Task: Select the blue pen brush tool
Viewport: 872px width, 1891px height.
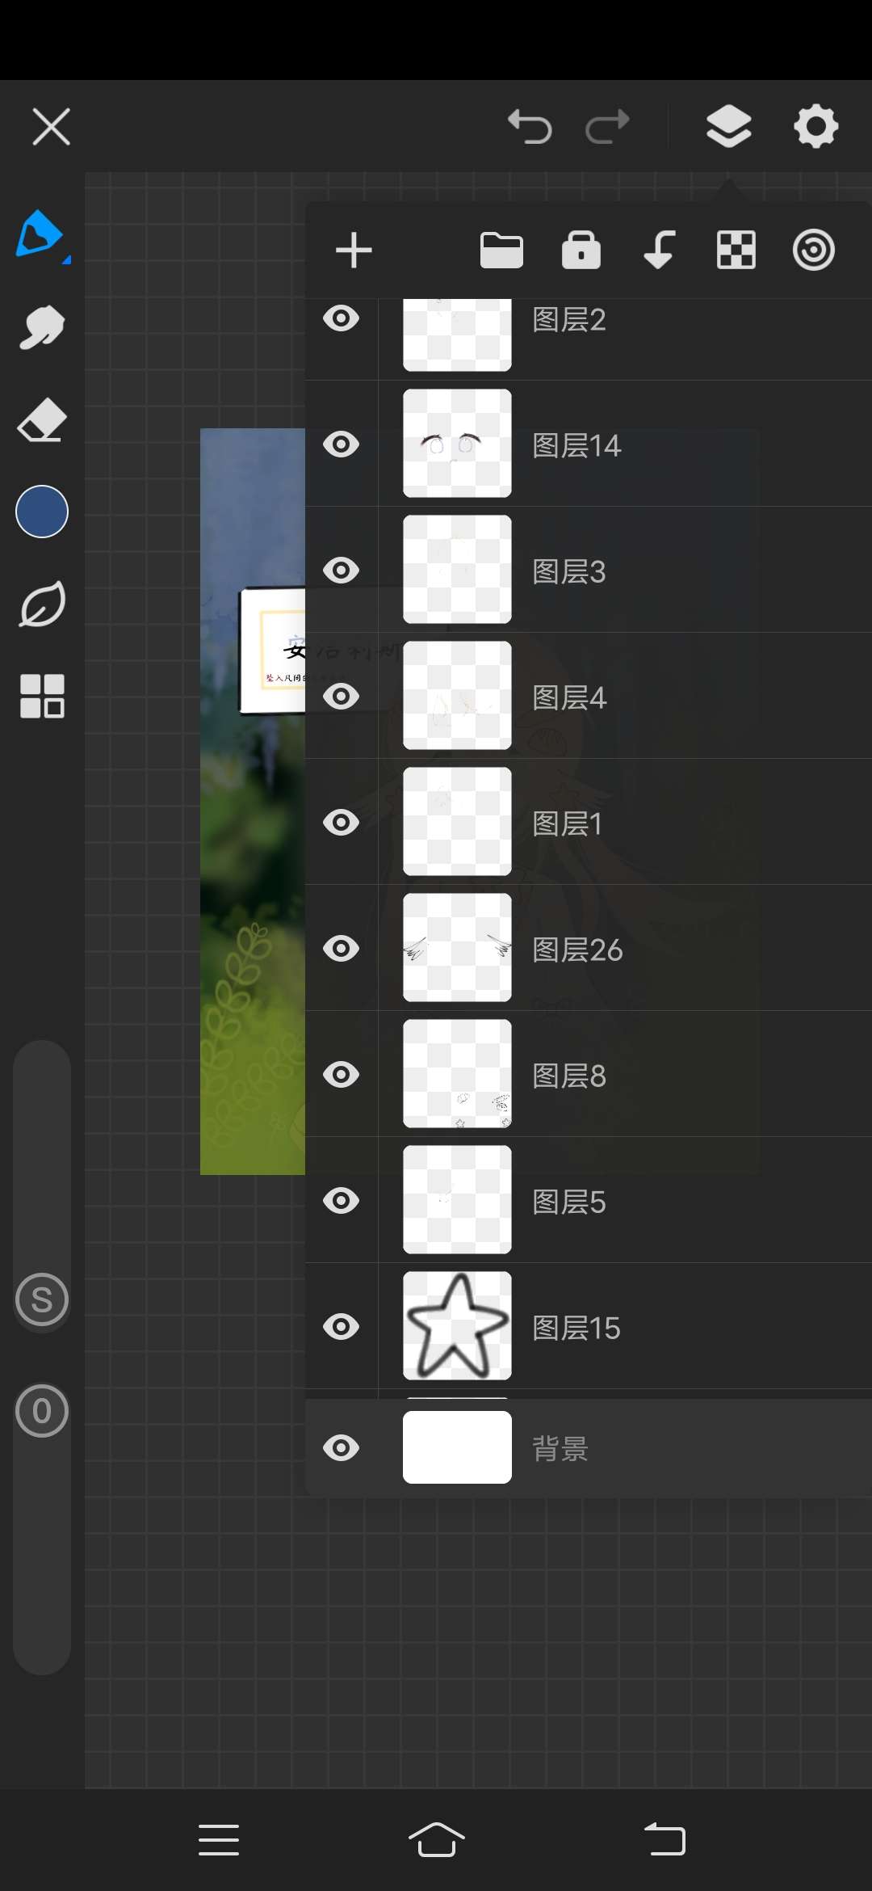Action: pyautogui.click(x=42, y=235)
